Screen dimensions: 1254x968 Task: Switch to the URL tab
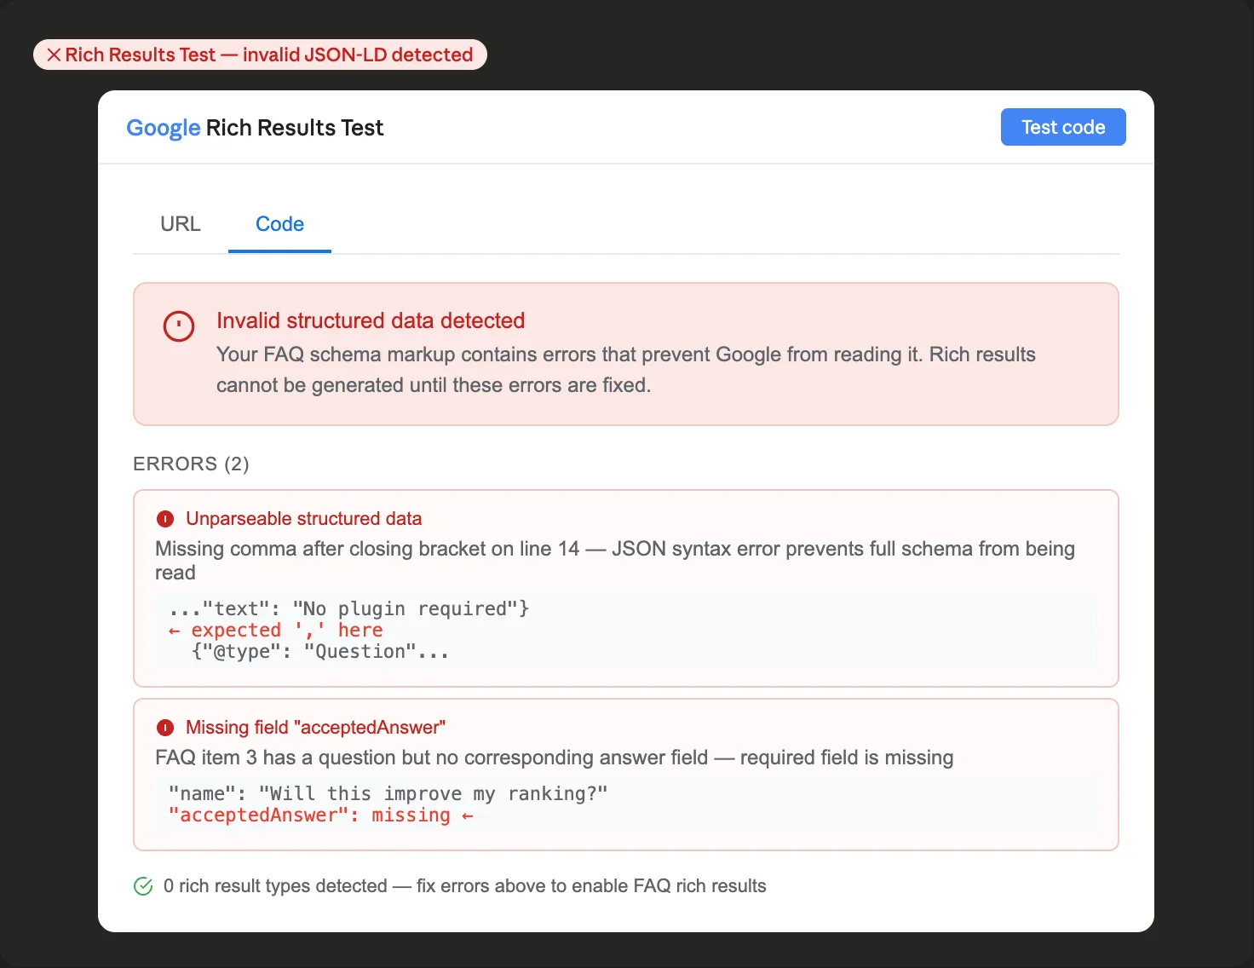pyautogui.click(x=181, y=224)
